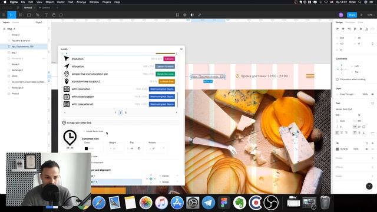Align left in Design panel
The height and width of the screenshot is (212, 377).
(x=337, y=29)
